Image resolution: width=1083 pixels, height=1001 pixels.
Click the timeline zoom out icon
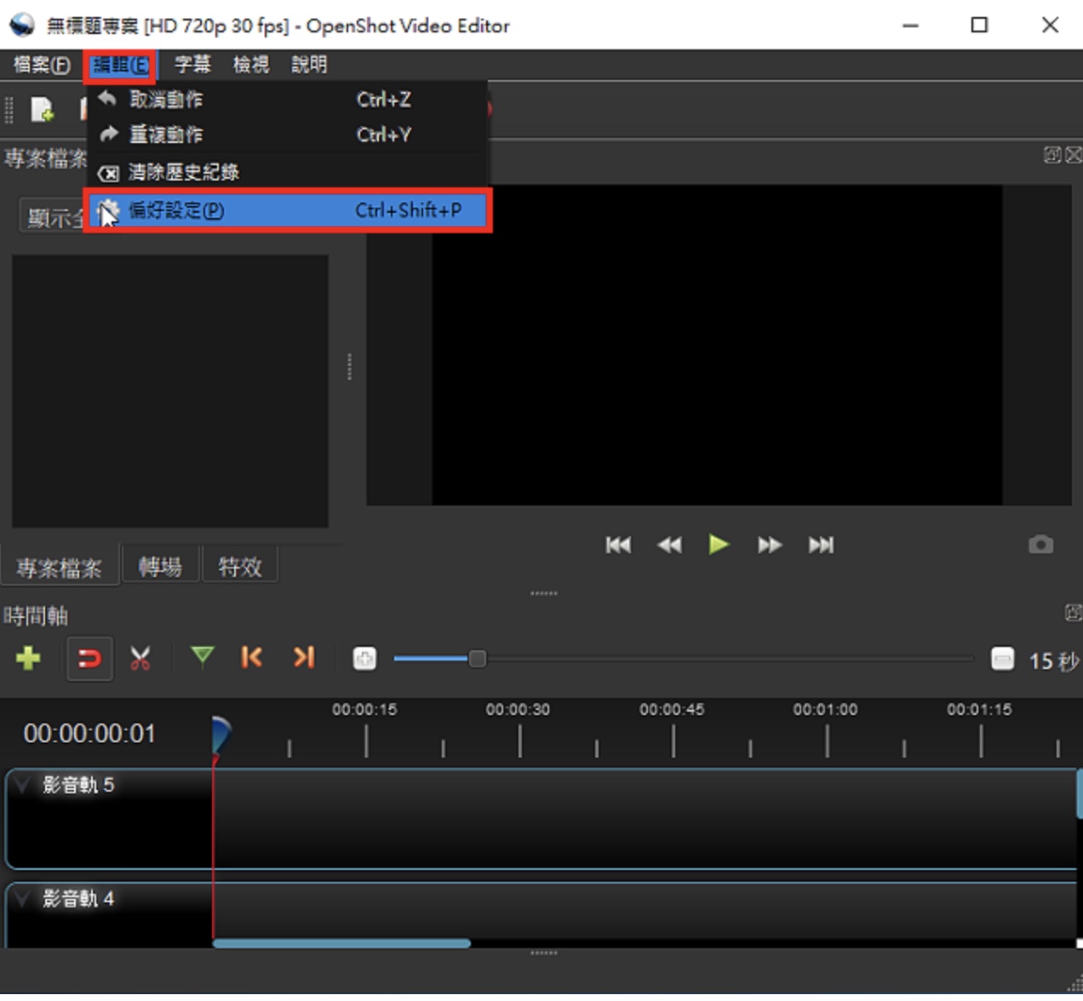pos(1002,659)
